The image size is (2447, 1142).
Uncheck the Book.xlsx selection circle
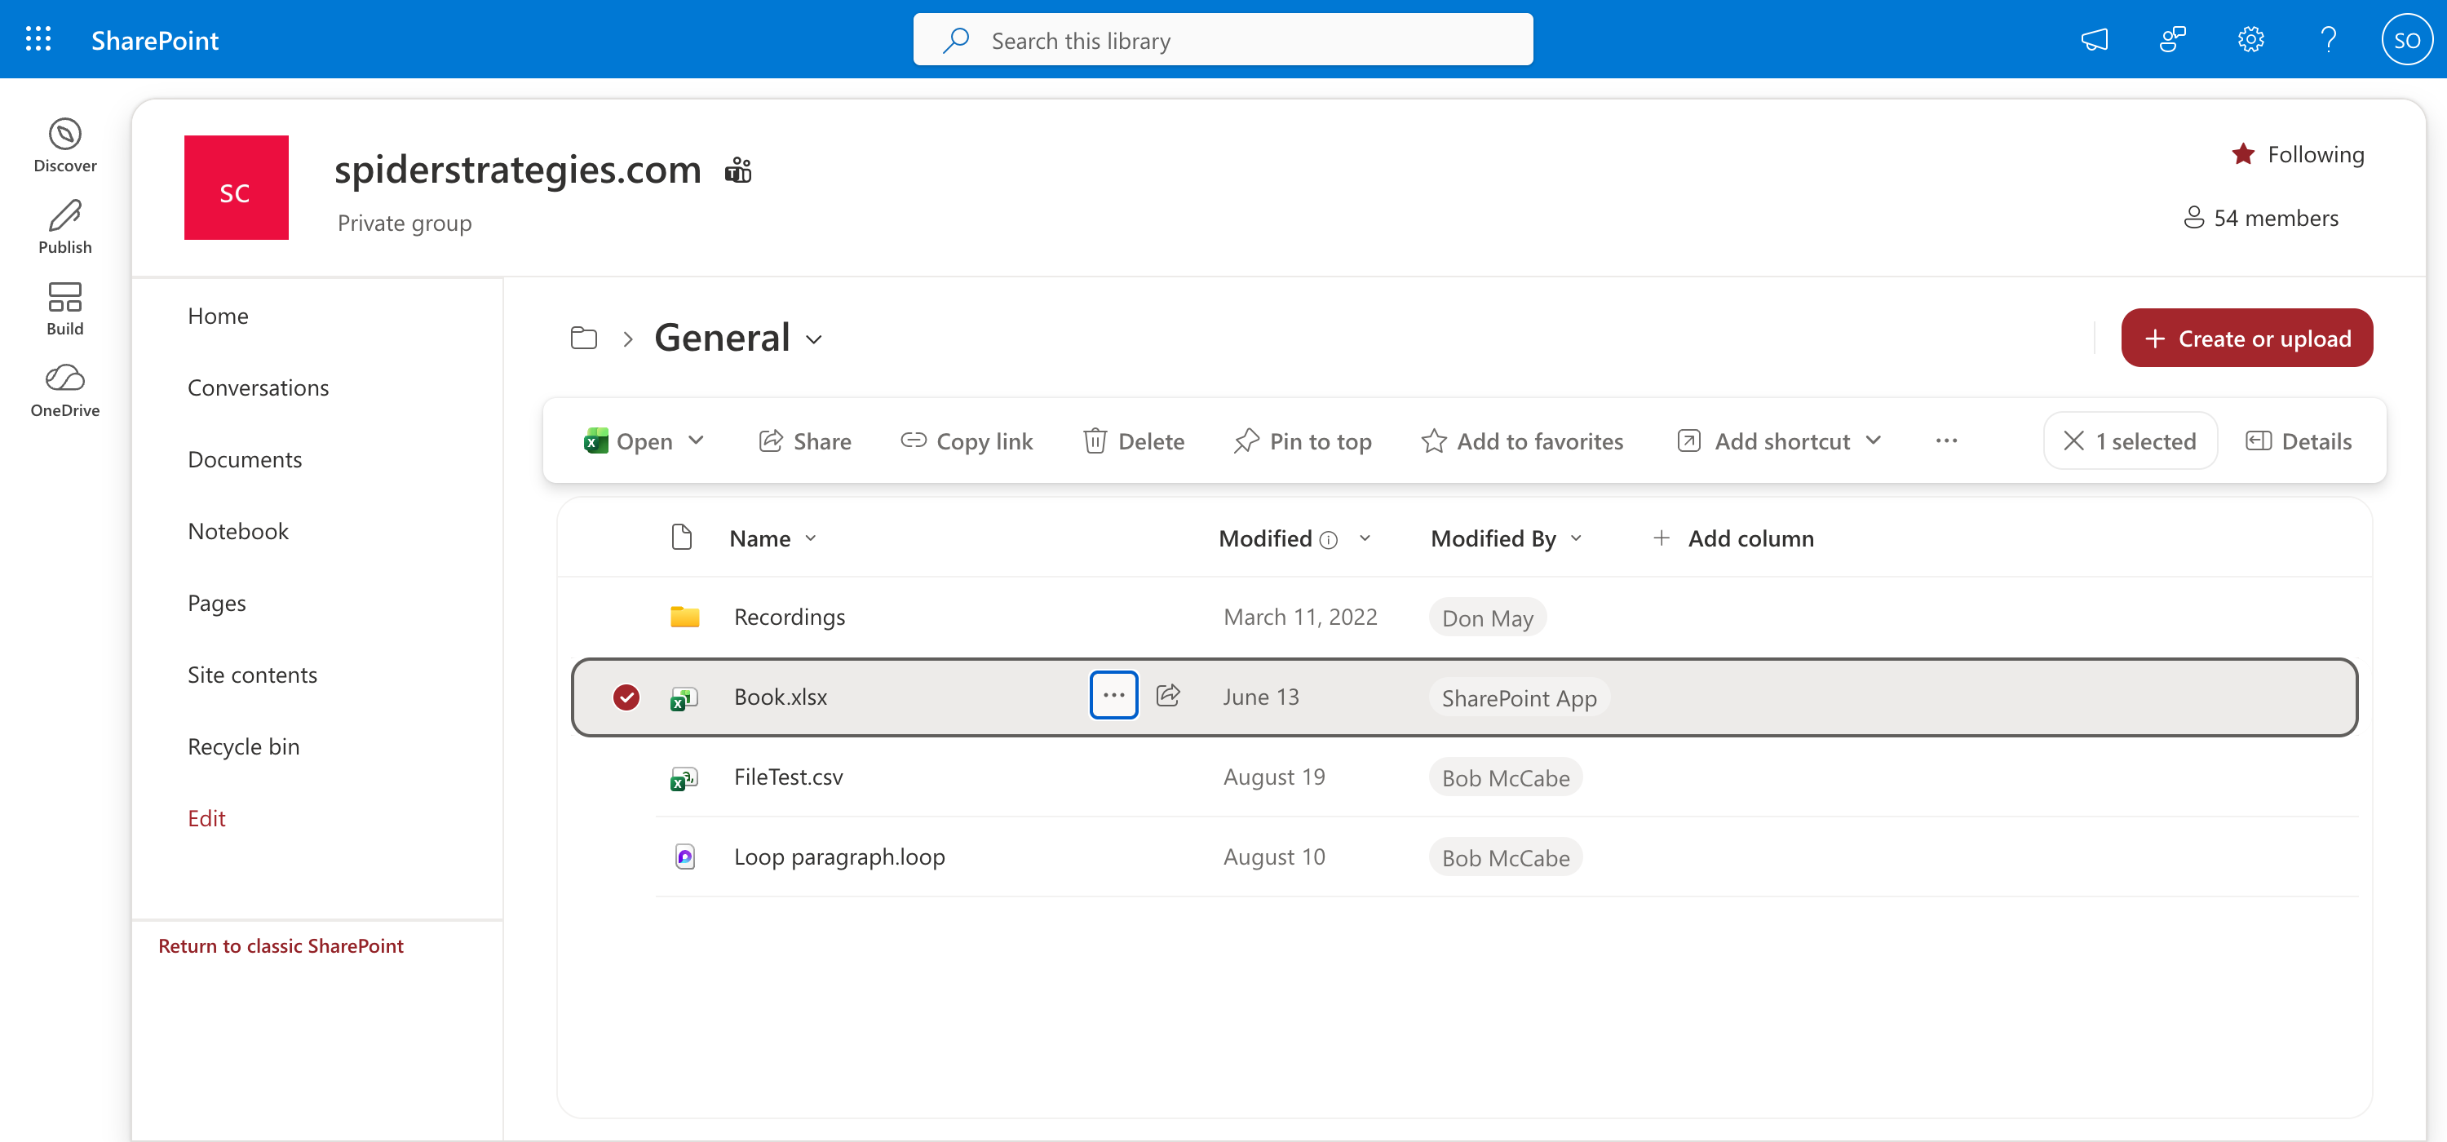point(626,697)
